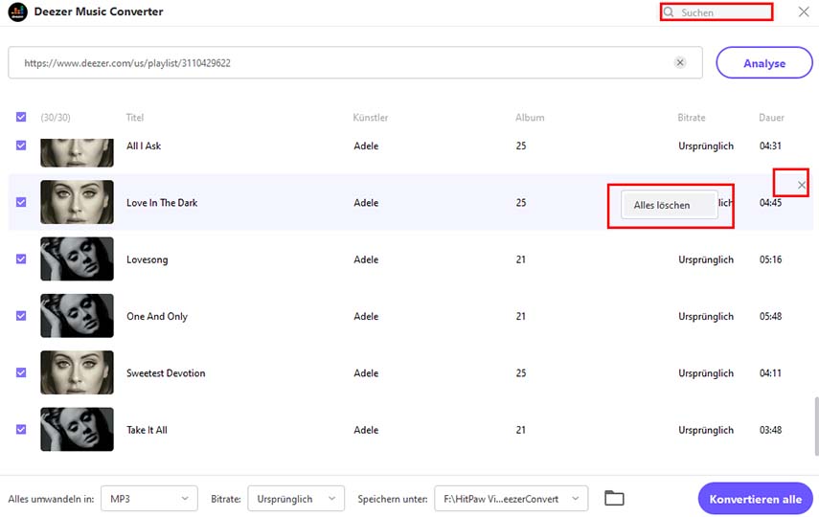Click the All I Ask title text
819x517 pixels.
coord(144,146)
